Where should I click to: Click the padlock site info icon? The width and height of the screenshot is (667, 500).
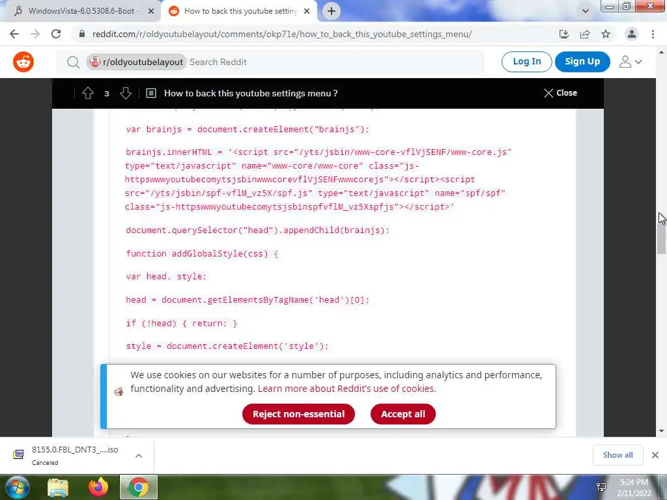[82, 34]
